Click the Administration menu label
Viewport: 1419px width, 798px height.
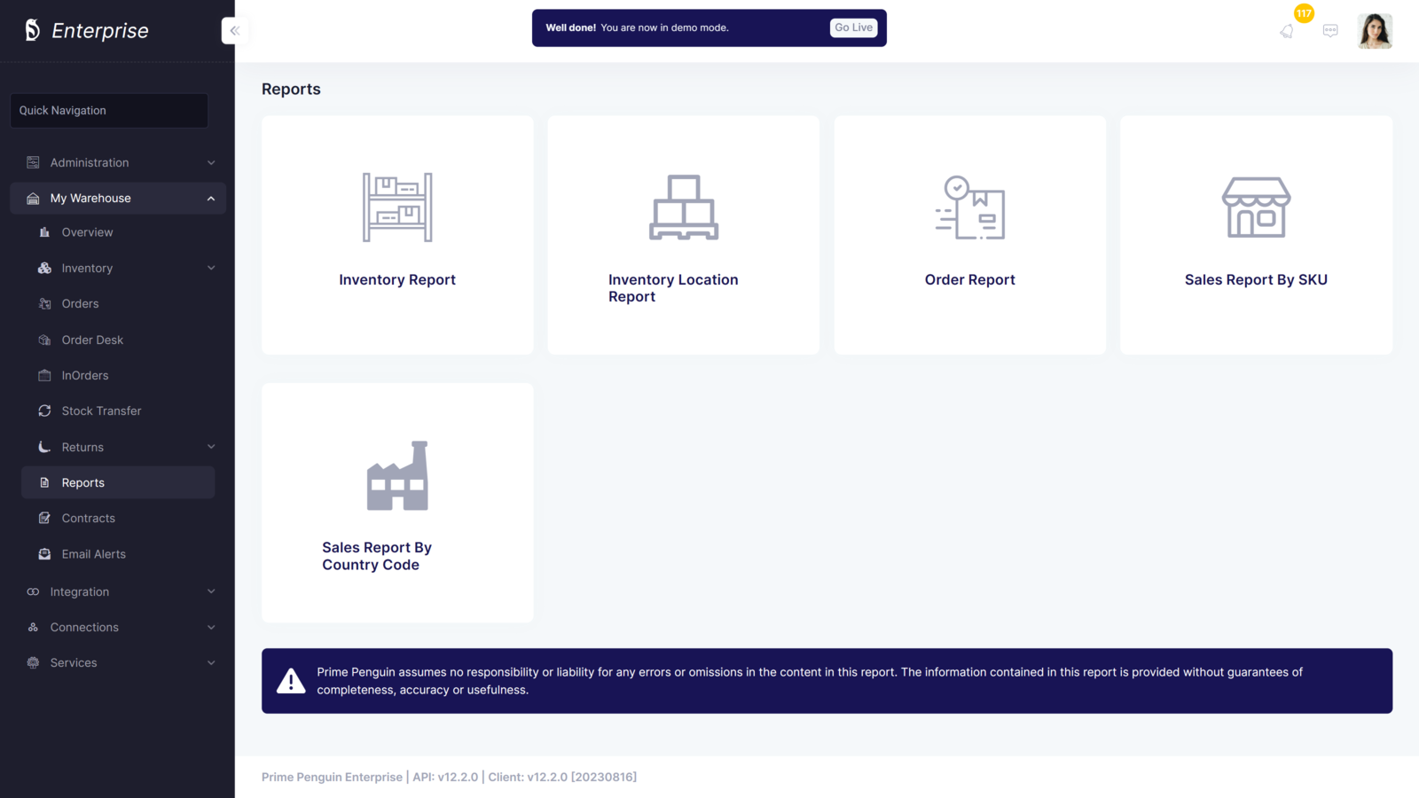click(x=90, y=162)
